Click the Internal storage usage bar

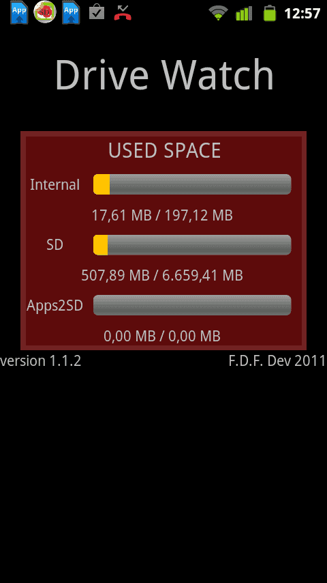point(192,184)
